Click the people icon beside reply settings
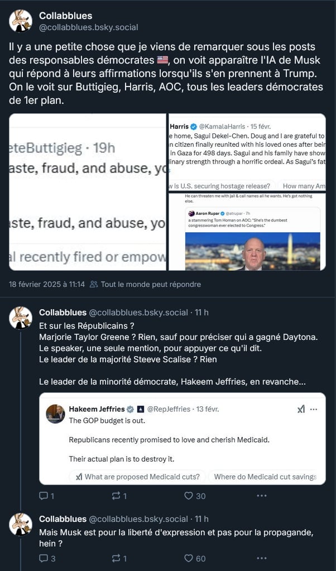Screen dimensions: 336x571 [x=94, y=284]
